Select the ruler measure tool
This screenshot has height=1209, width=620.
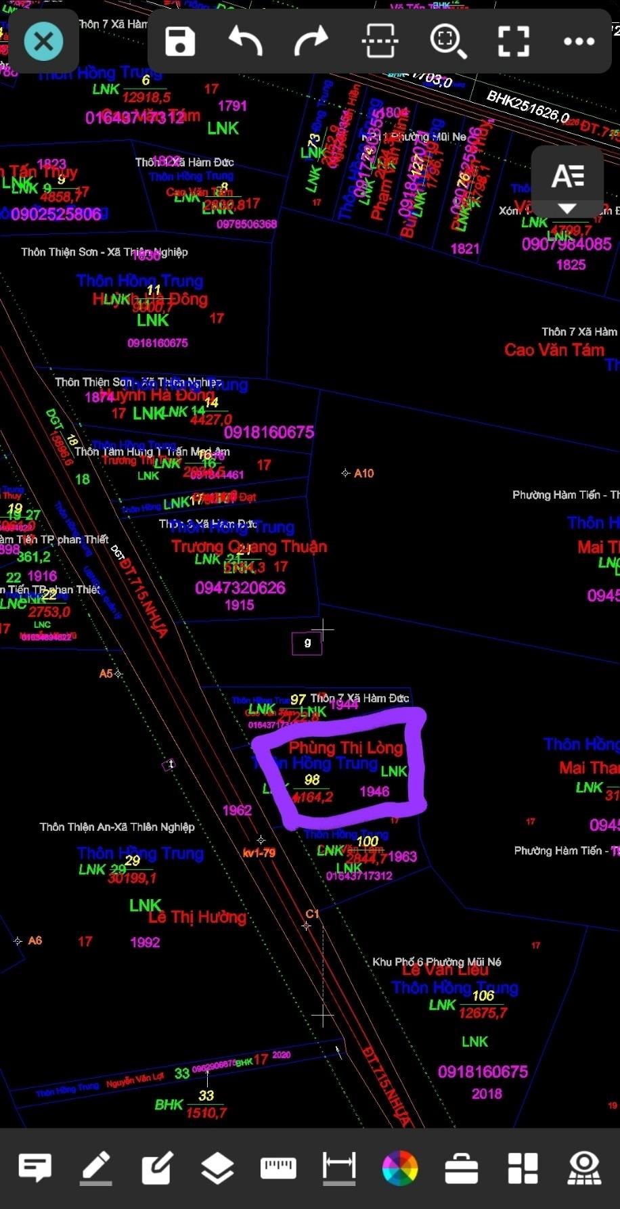[278, 1167]
